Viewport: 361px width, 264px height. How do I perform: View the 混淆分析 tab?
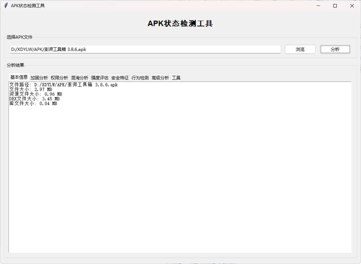pyautogui.click(x=79, y=77)
